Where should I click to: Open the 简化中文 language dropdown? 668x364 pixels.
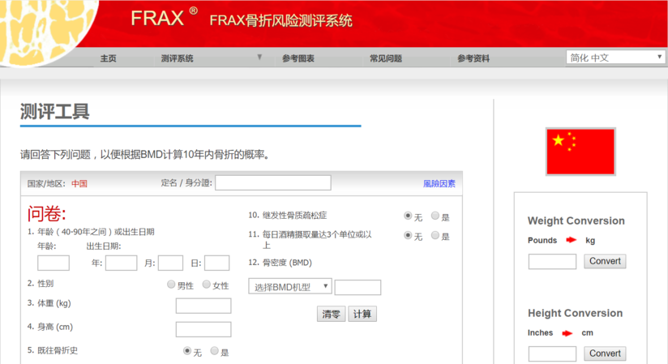tap(615, 57)
